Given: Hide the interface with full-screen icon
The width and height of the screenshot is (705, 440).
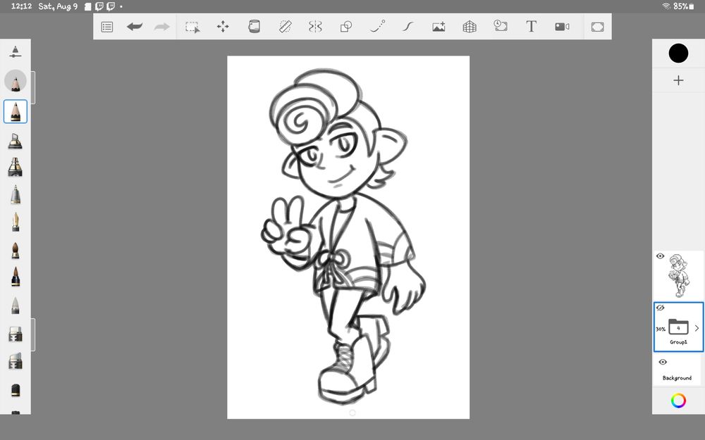Looking at the screenshot, I should click(598, 27).
